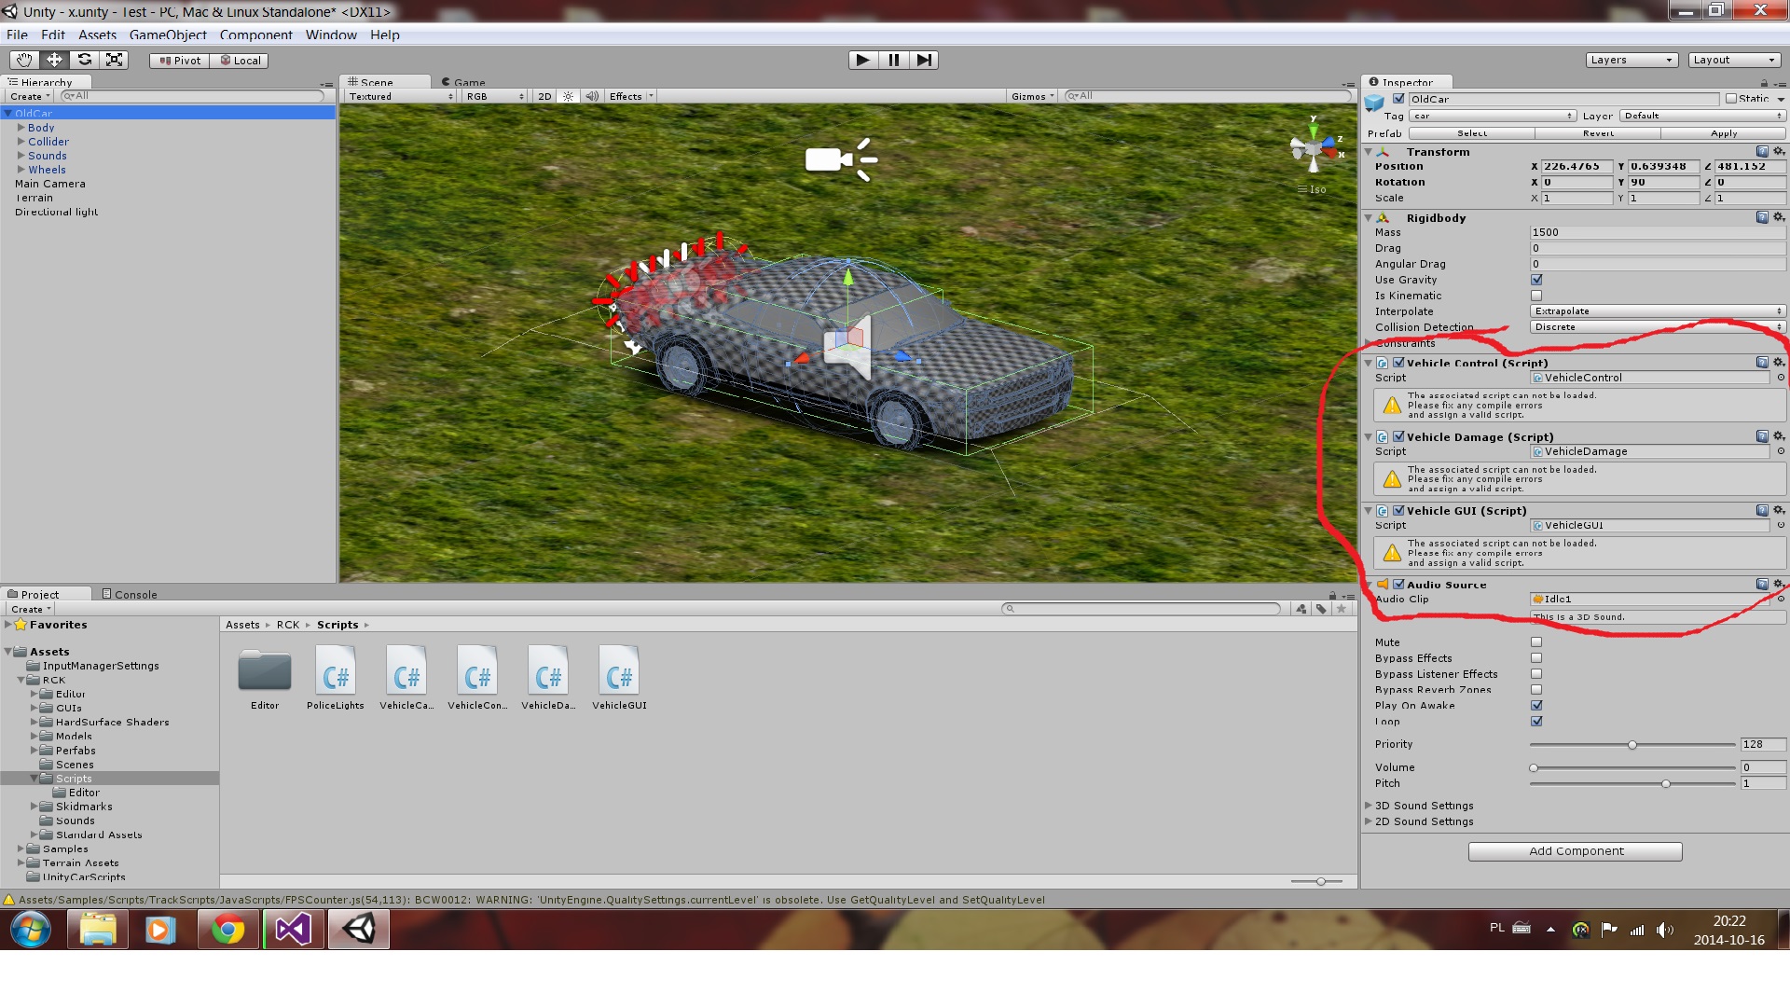The image size is (1790, 1007).
Task: Toggle scene audio speaker icon
Action: [x=591, y=96]
